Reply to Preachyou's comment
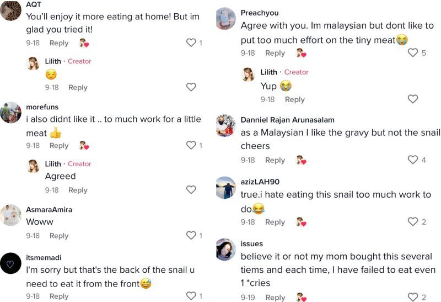441x302 pixels. pyautogui.click(x=275, y=53)
